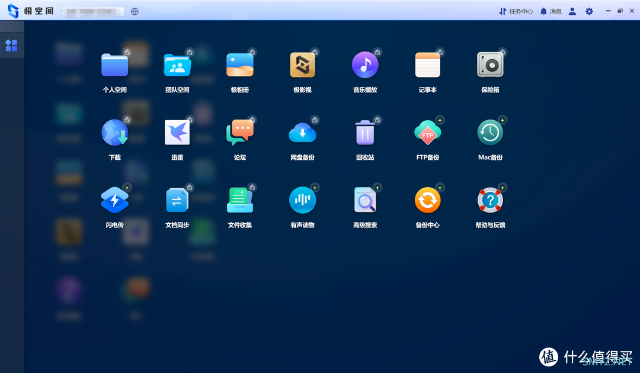640x373 pixels.
Task: Open the 备份中心 backup center app
Action: (428, 201)
